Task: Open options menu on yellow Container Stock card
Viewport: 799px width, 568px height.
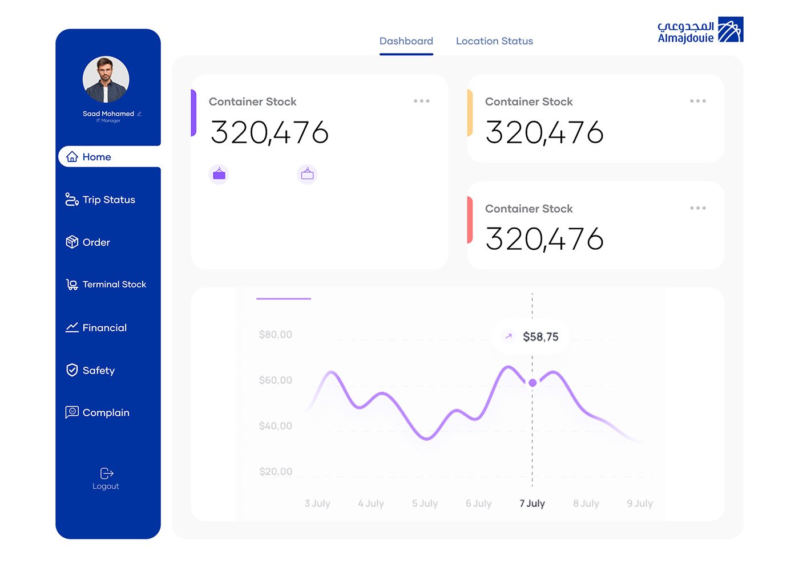Action: [x=697, y=101]
